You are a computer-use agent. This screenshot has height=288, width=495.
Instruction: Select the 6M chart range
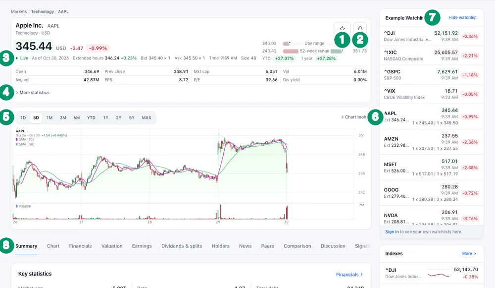(x=76, y=117)
